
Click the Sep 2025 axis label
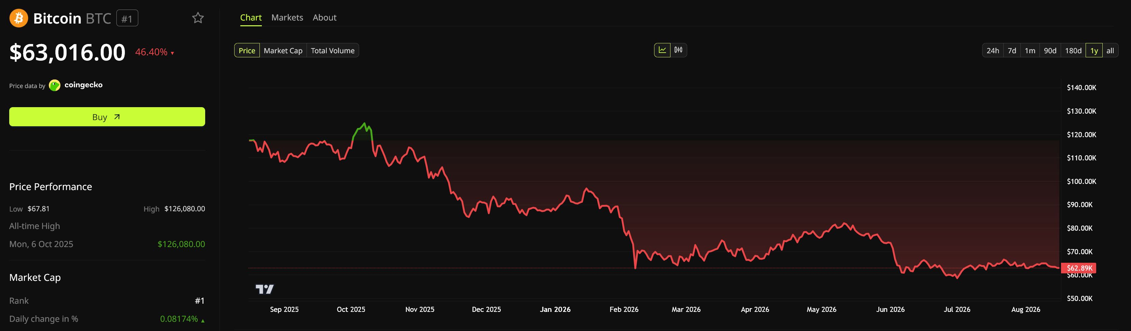[284, 310]
